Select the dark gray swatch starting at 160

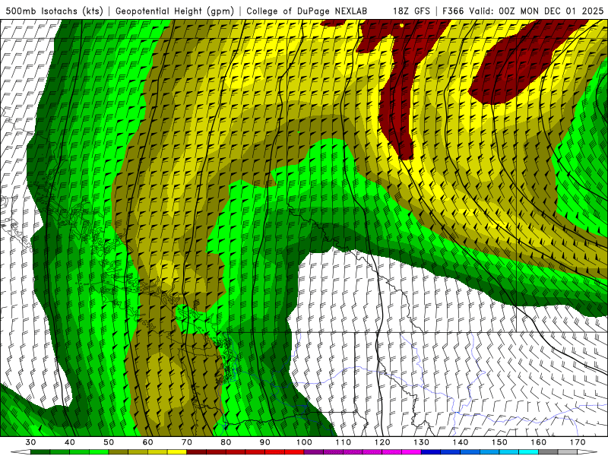pos(548,451)
